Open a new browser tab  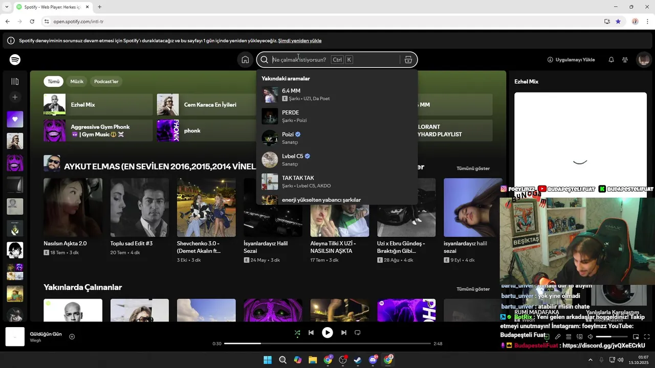pos(99,7)
